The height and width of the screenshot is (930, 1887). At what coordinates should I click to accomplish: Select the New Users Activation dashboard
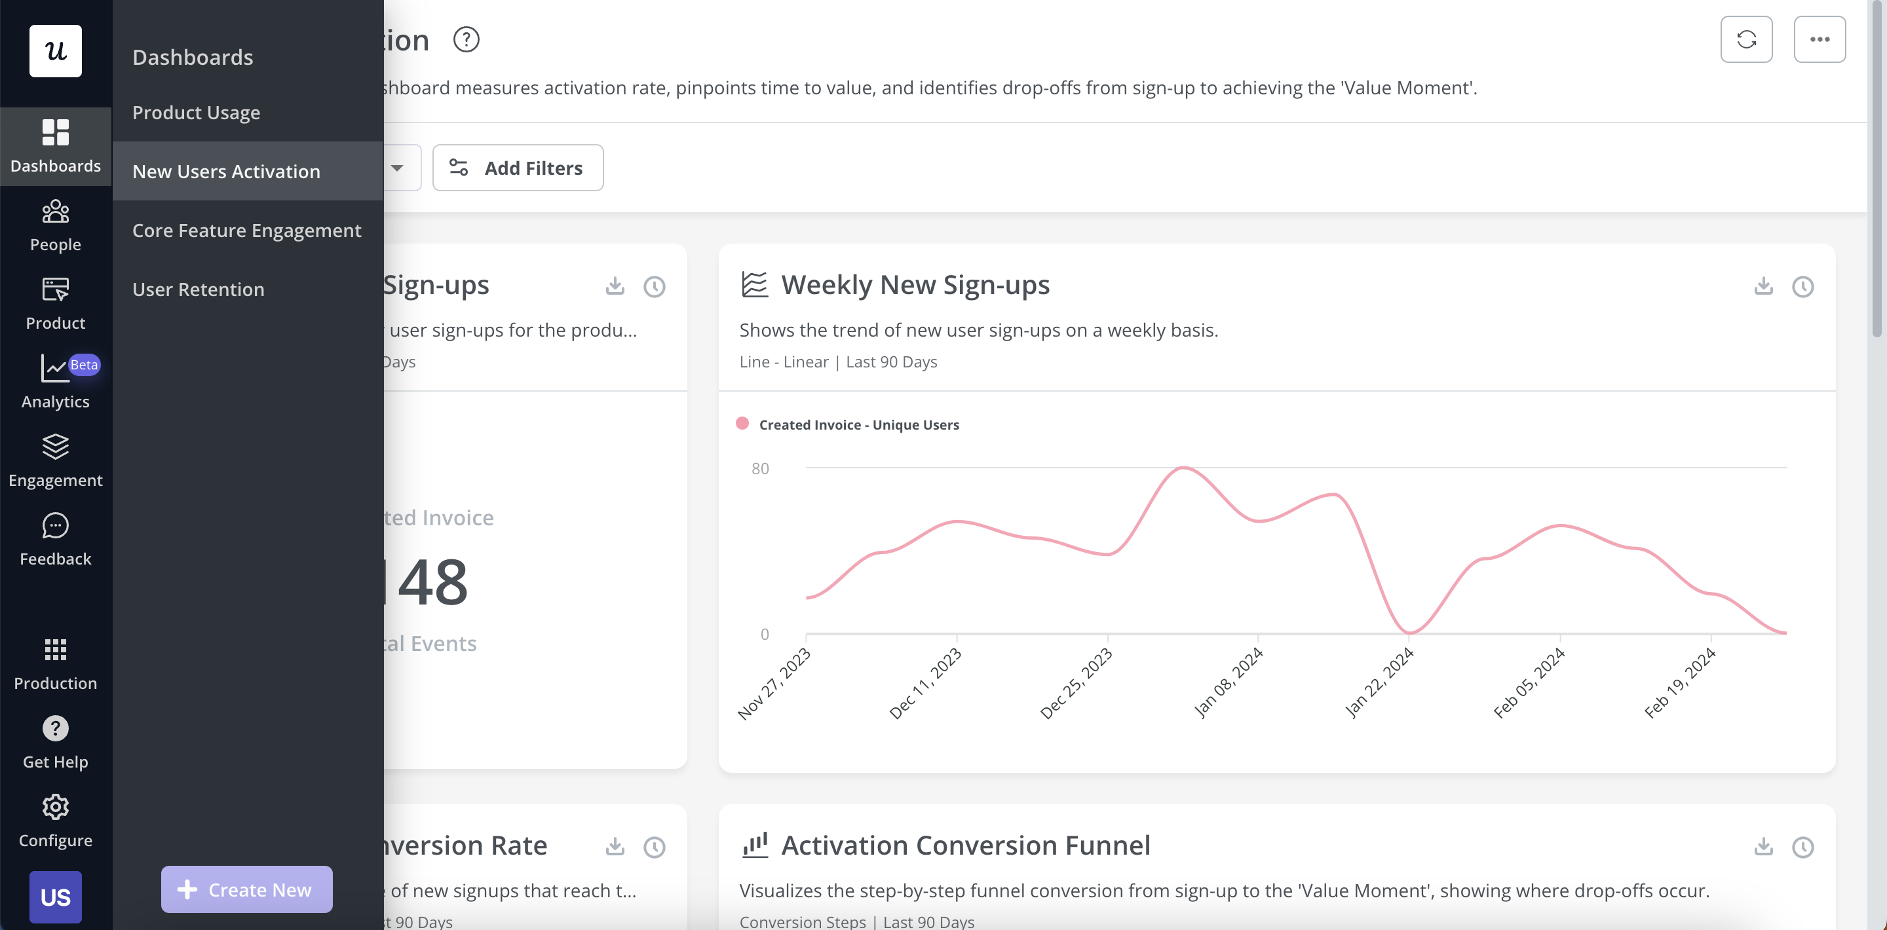pos(225,171)
